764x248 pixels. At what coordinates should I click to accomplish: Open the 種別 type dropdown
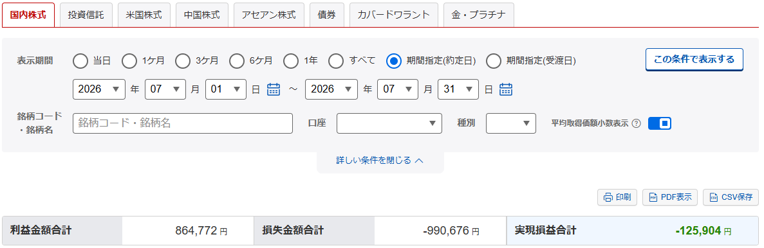tap(511, 123)
